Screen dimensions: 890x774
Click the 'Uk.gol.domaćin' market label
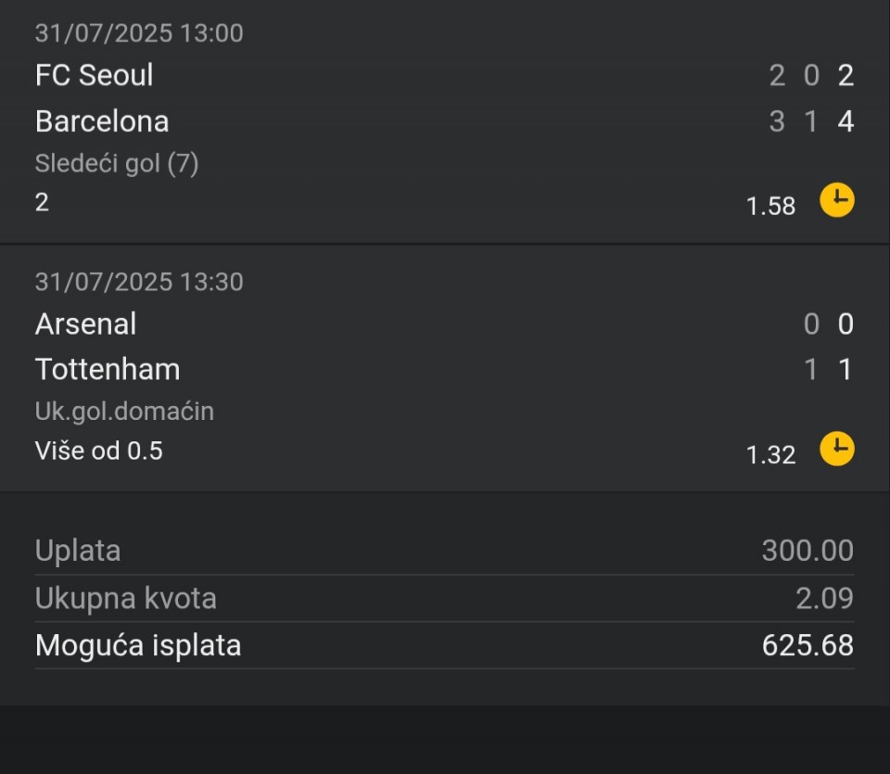click(x=125, y=412)
